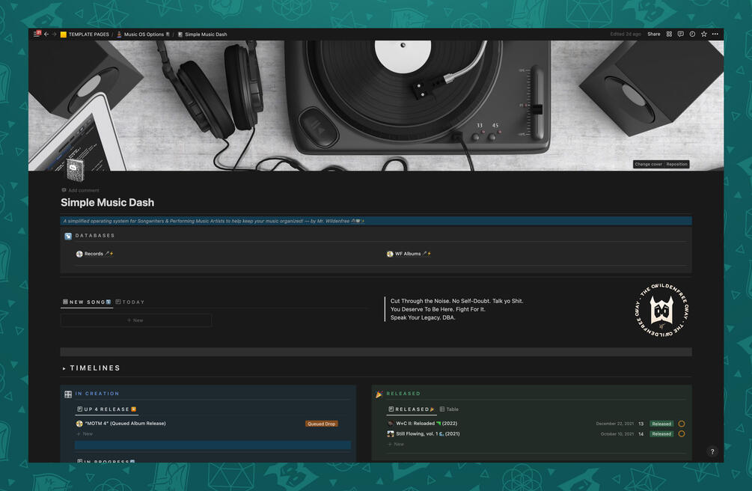
Task: Toggle the circle on the Still Flowing row
Action: 682,434
